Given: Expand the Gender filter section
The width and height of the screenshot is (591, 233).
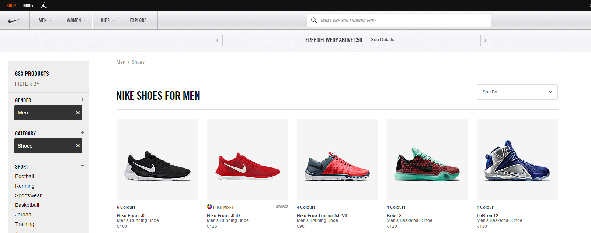Looking at the screenshot, I should tap(82, 99).
